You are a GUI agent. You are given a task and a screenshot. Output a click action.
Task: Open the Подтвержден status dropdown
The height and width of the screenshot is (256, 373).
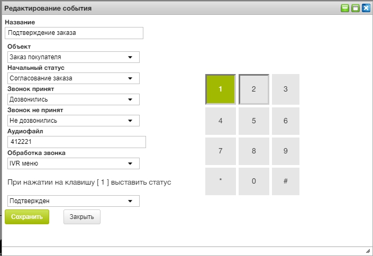pyautogui.click(x=74, y=201)
